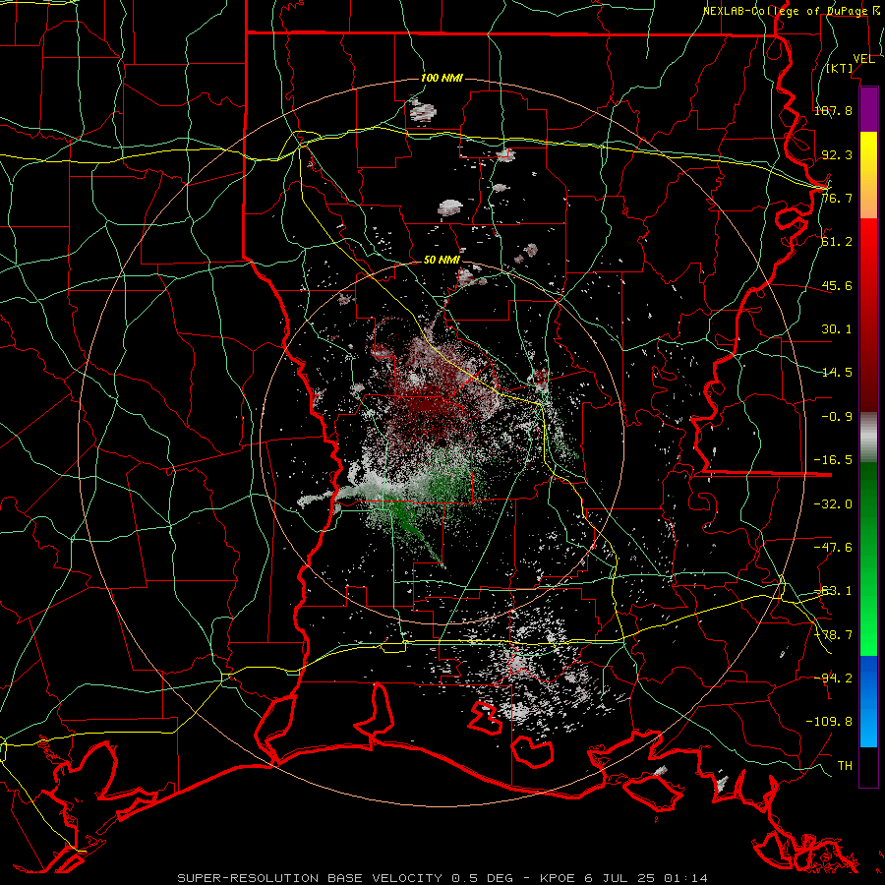The width and height of the screenshot is (885, 885).
Task: Click the -0.9 velocity scale value
Action: tap(837, 417)
